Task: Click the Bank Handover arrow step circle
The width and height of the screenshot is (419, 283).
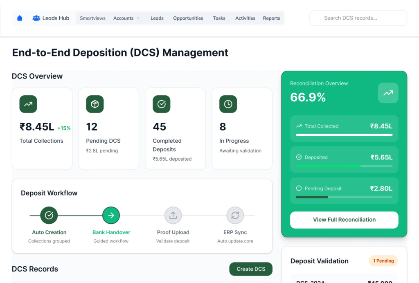Action: [111, 215]
